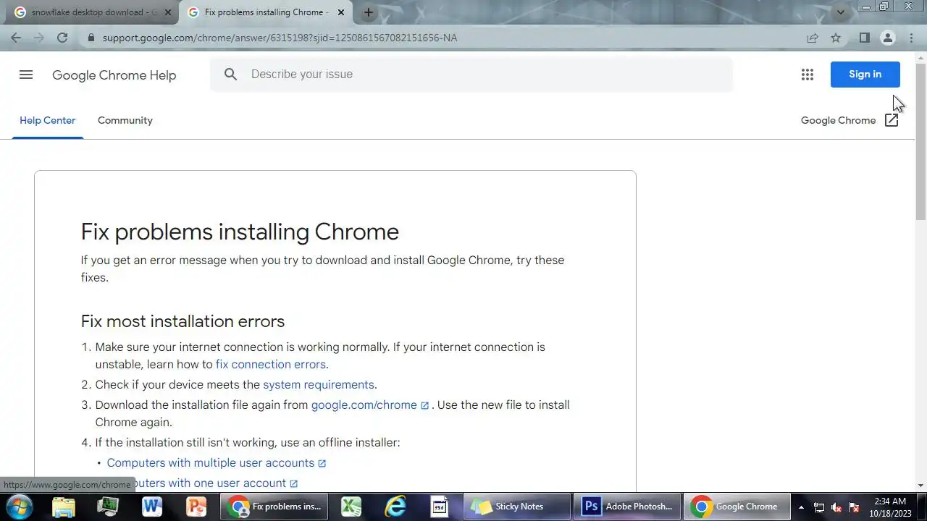Click the Google Chrome Help title
Screen dimensions: 927x521
[114, 75]
